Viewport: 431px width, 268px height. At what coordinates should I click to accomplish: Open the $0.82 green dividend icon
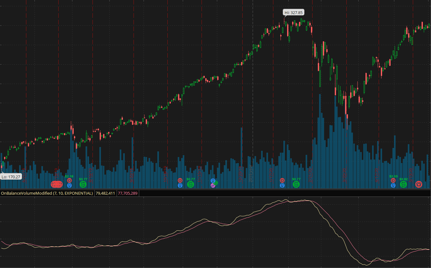click(x=403, y=184)
